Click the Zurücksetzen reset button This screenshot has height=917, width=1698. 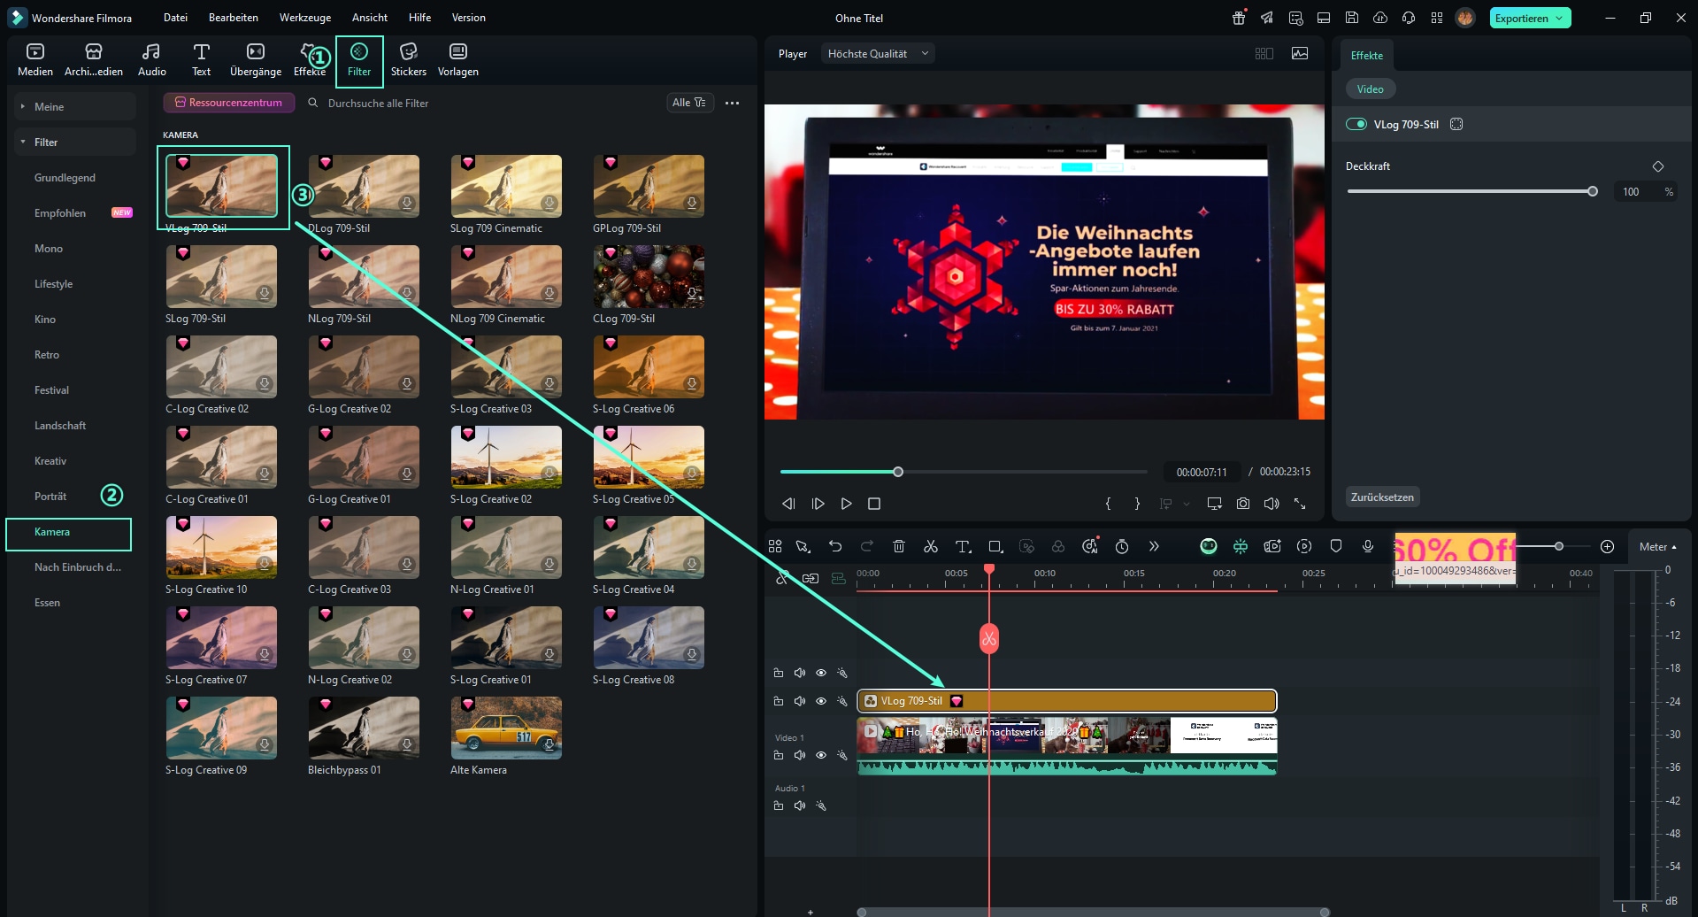pos(1383,497)
